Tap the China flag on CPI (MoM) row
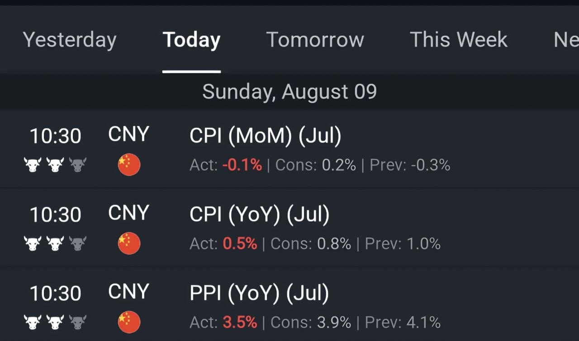The width and height of the screenshot is (579, 341). point(129,165)
